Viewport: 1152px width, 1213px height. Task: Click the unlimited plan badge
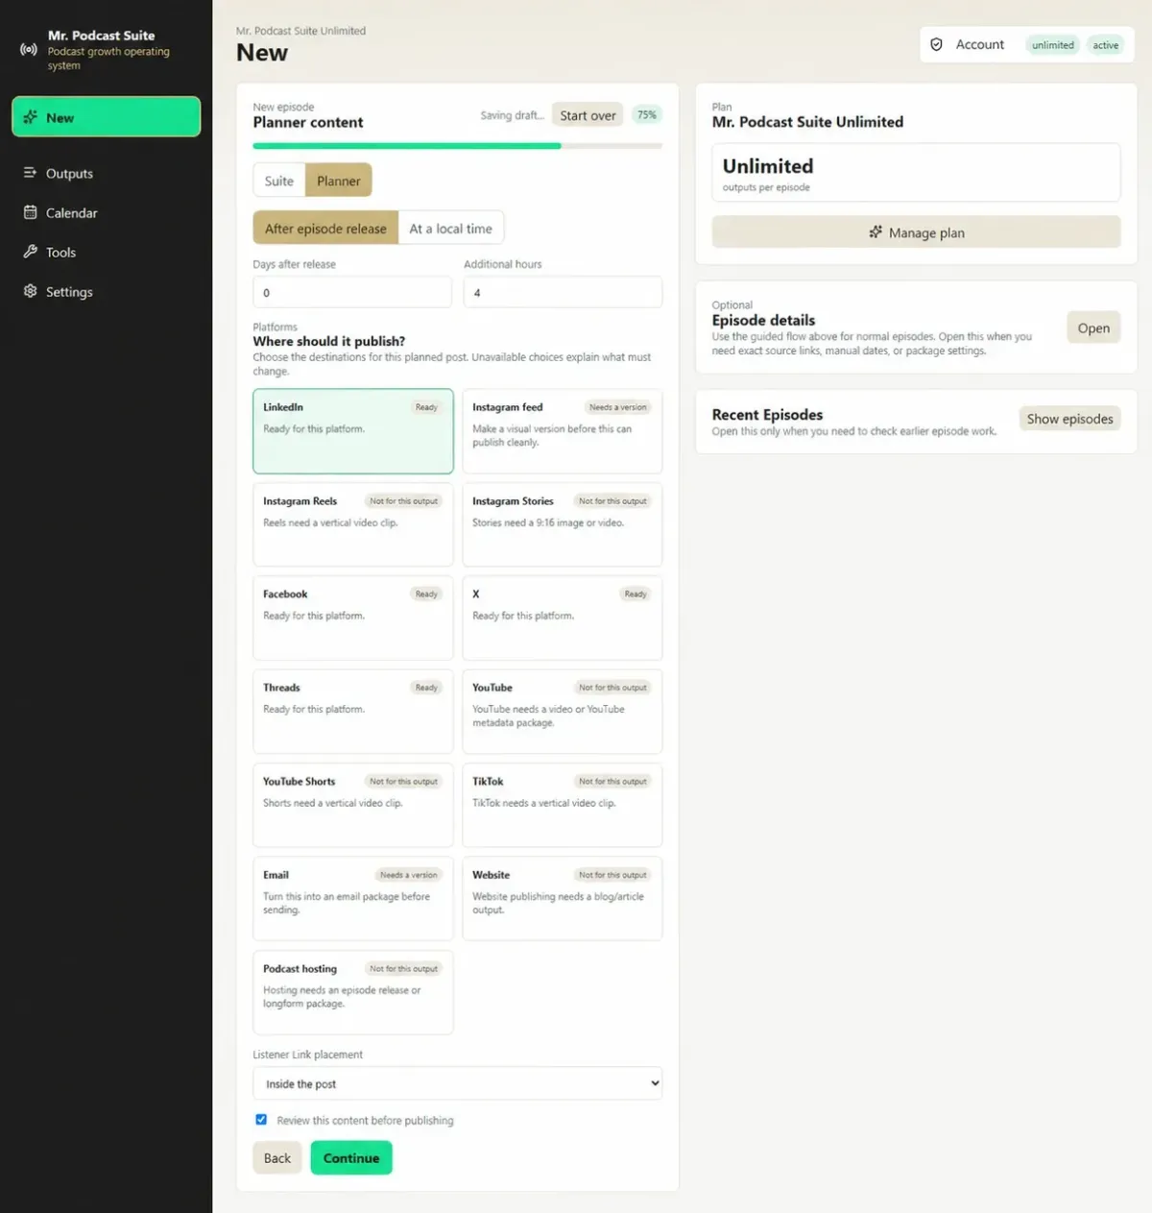(x=1052, y=45)
